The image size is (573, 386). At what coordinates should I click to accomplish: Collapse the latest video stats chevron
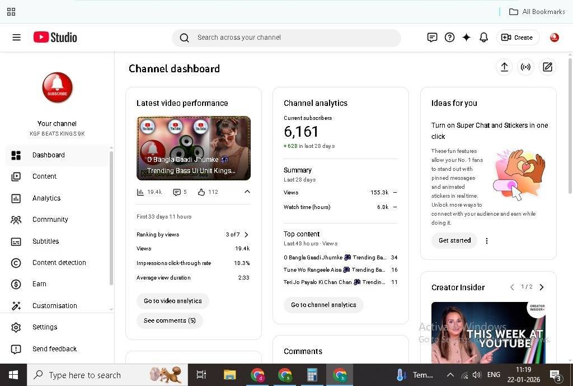(x=247, y=192)
